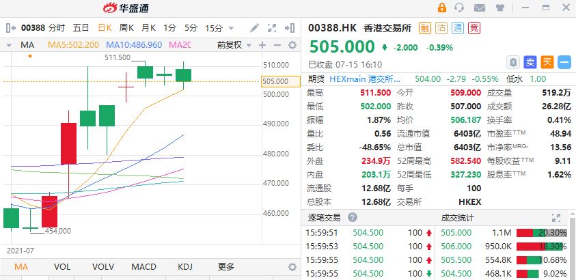Open help question mark beside 逐笔交易
This screenshot has height=280, width=576.
point(353,217)
